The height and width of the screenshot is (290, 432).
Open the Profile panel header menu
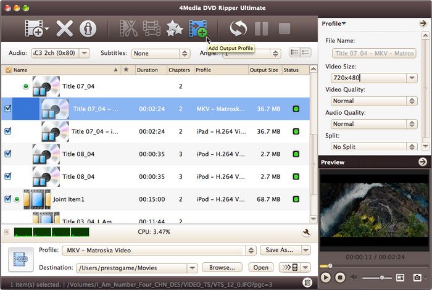coord(334,23)
